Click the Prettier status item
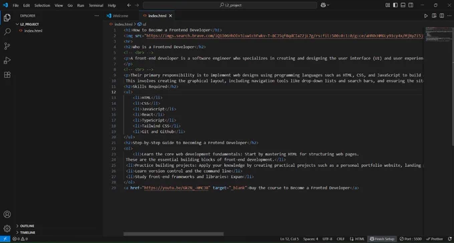The width and height of the screenshot is (454, 243). (435, 239)
